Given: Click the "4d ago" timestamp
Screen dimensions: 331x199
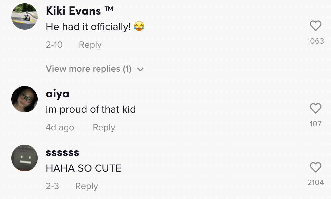Looking at the screenshot, I should click(x=60, y=127).
